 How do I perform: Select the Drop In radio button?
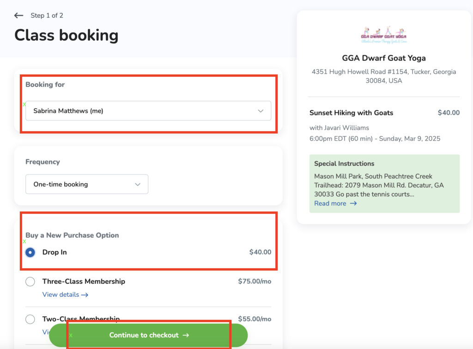tap(30, 252)
